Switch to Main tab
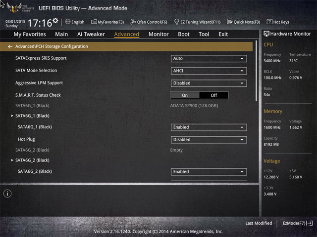This screenshot has width=317, height=237. pyautogui.click(x=61, y=34)
